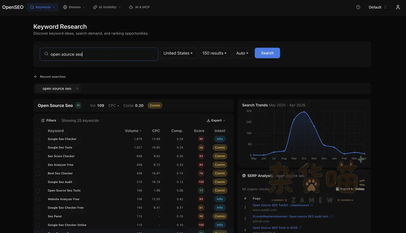Image resolution: width=406 pixels, height=233 pixels.
Task: Click the back arrow beside Recent searches
Action: coord(36,77)
